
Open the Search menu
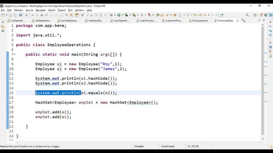click(52, 10)
